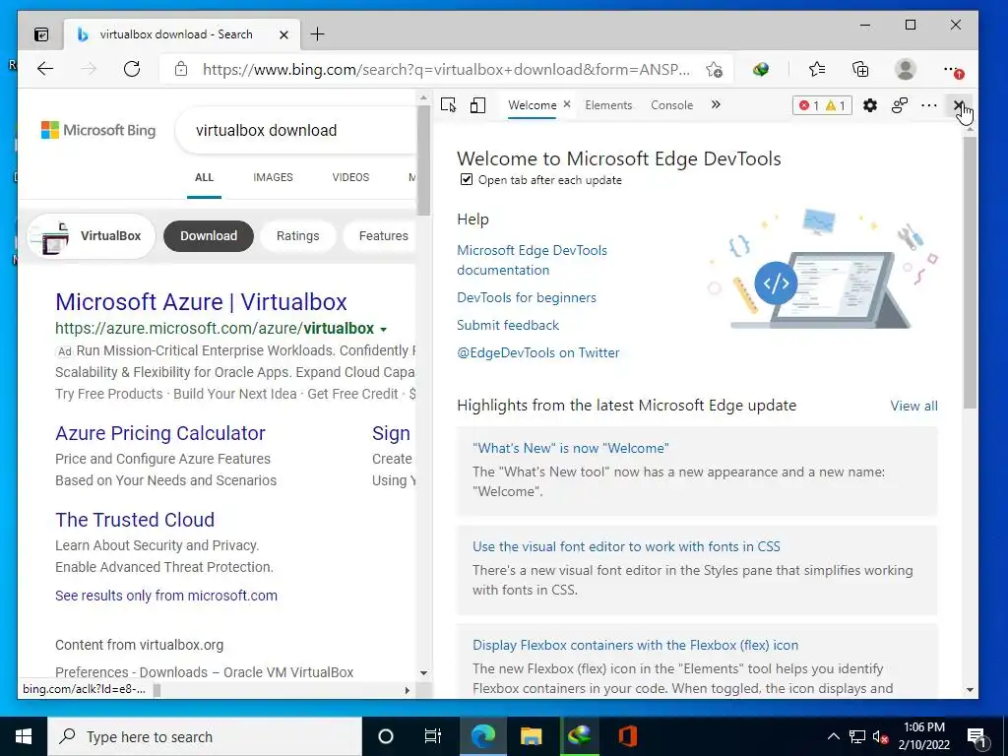The width and height of the screenshot is (1008, 756).
Task: Click See results only from microsoft.com
Action: pos(165,596)
